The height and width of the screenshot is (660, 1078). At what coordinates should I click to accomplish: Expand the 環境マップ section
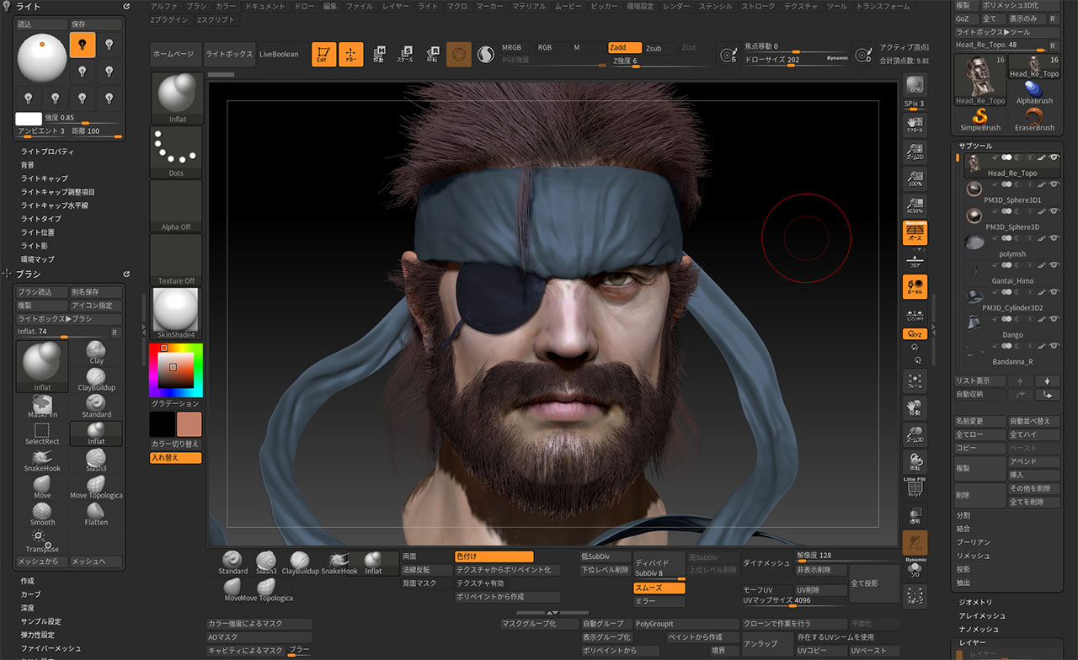[37, 259]
